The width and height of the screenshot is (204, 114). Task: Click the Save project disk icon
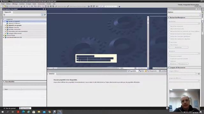pos(7,6)
